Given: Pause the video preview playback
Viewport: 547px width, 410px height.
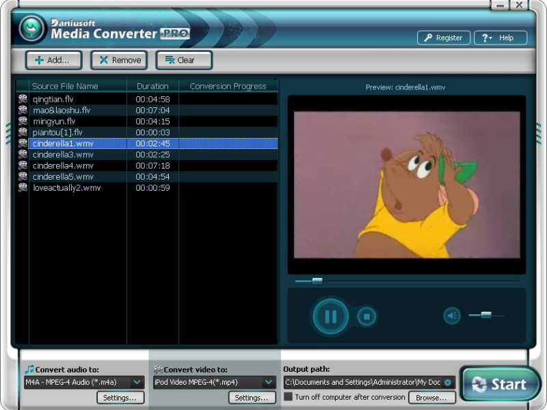Looking at the screenshot, I should [x=330, y=316].
